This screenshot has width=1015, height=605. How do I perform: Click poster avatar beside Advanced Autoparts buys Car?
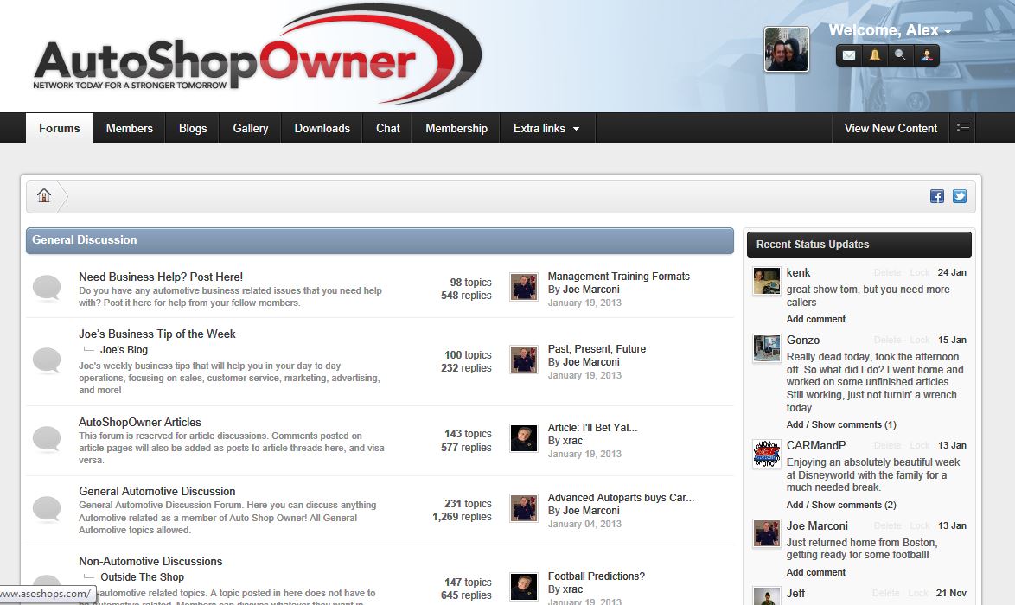tap(524, 508)
